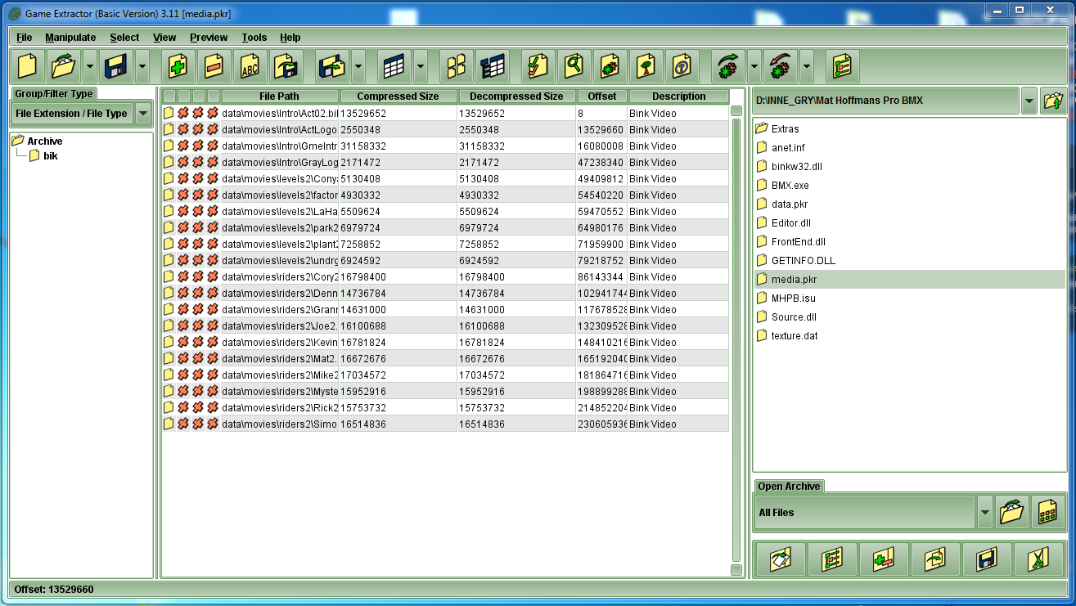Open the All Files filter dropdown
Screen dimensions: 1076x606
click(x=985, y=513)
